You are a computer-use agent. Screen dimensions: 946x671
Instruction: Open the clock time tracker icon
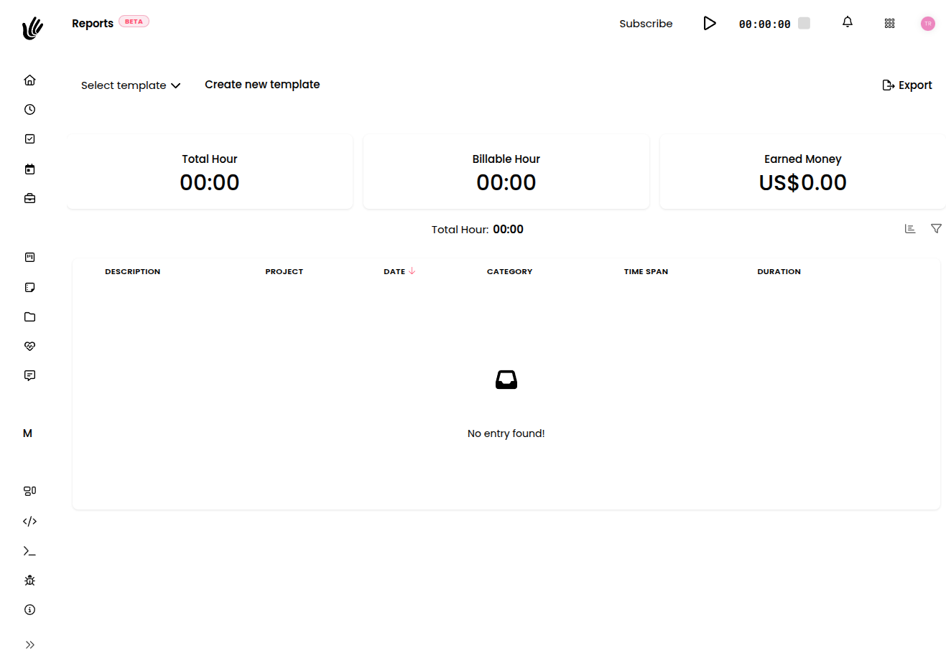coord(29,109)
